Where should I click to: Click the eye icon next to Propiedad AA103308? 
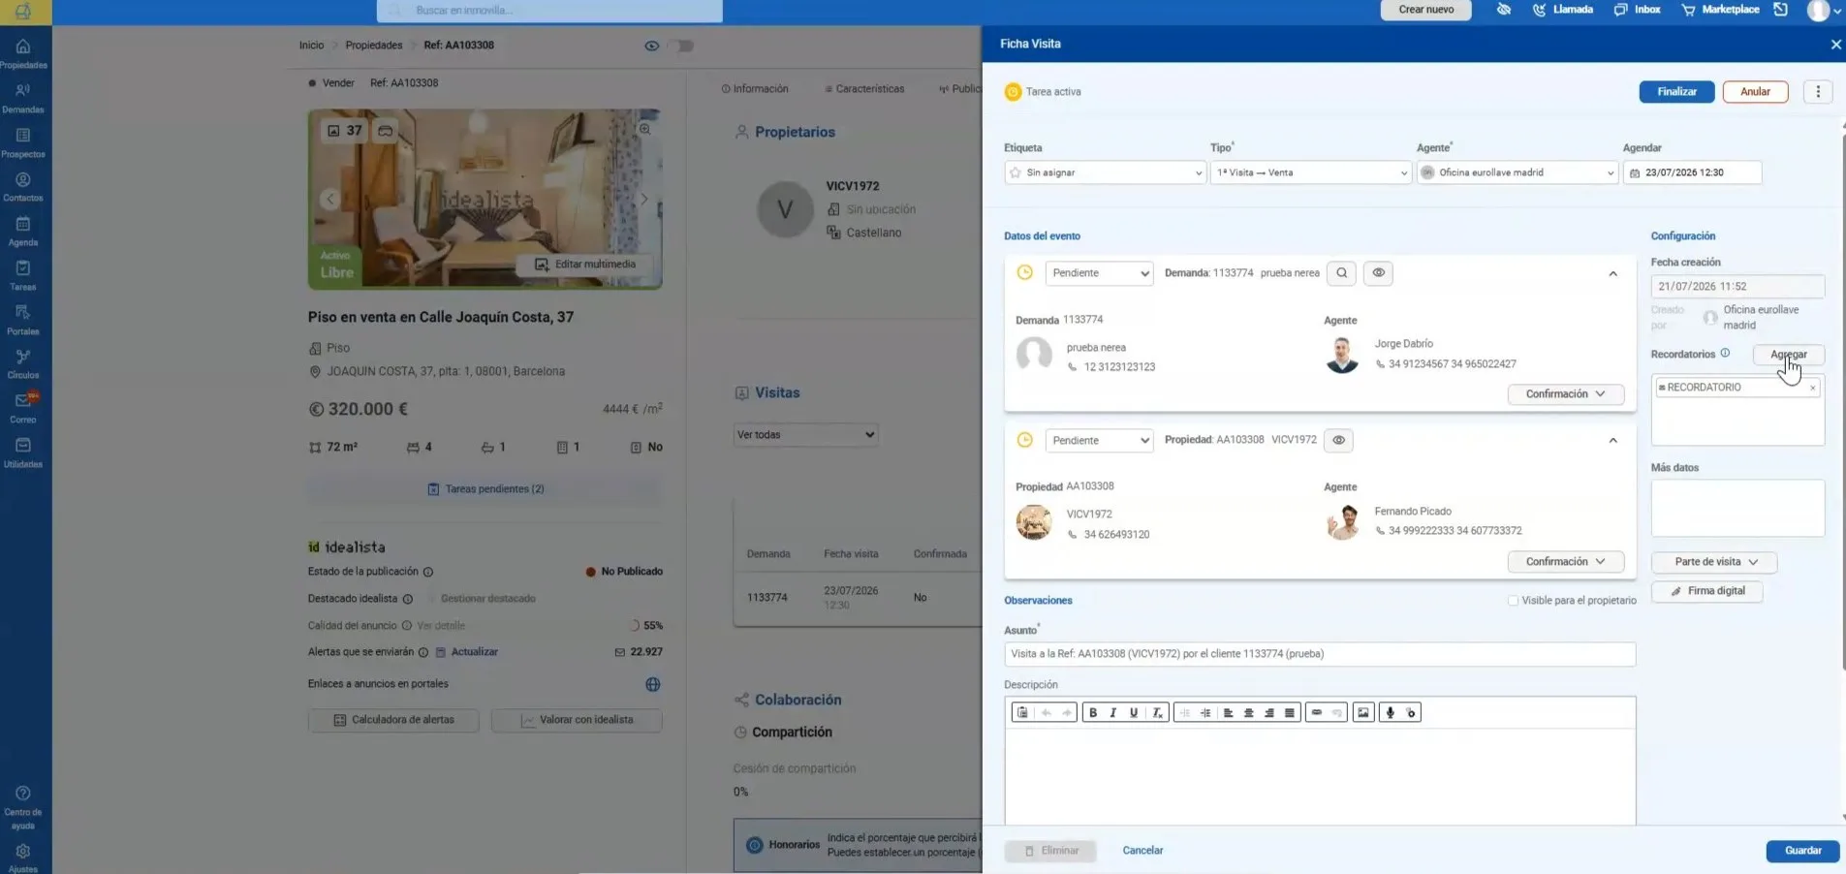point(1338,441)
